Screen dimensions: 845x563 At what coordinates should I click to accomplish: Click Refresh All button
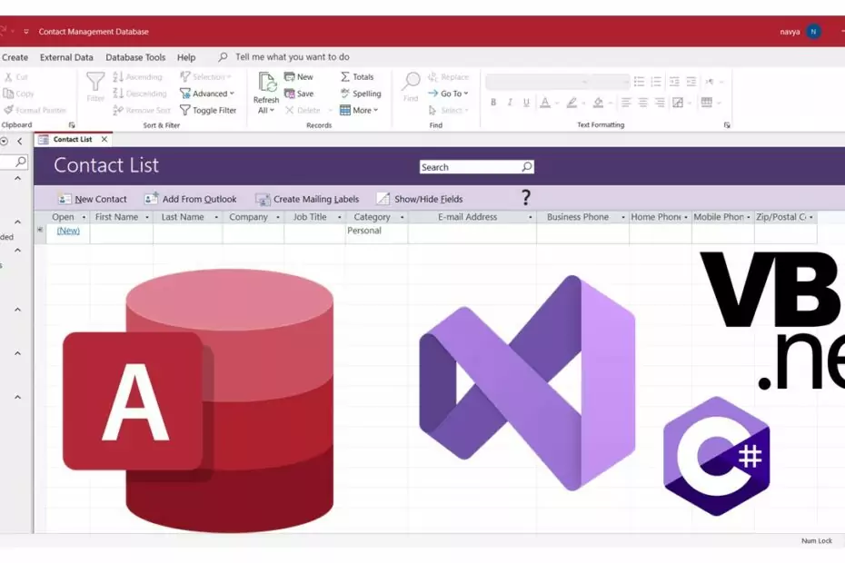266,94
